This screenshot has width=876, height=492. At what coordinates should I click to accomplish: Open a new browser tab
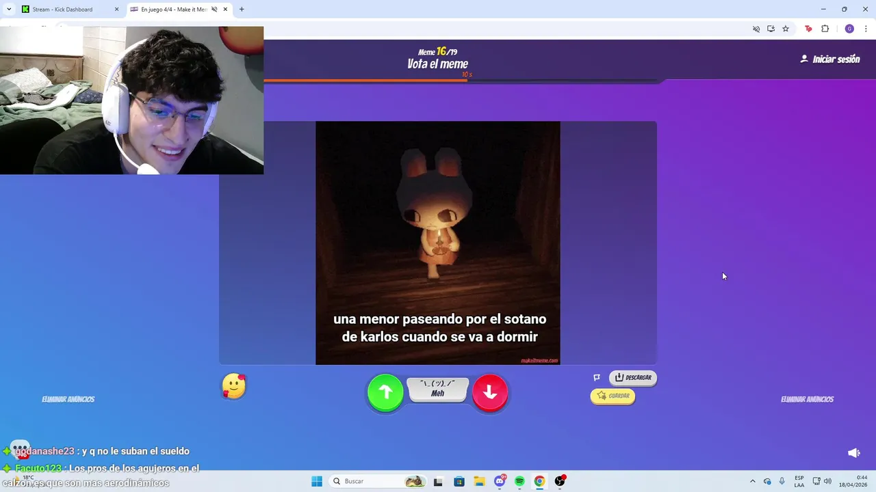point(242,10)
